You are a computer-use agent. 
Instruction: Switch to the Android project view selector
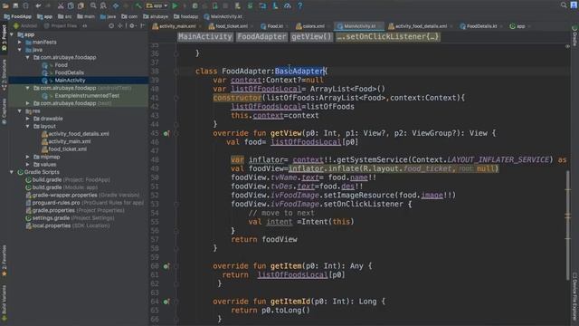(25, 26)
